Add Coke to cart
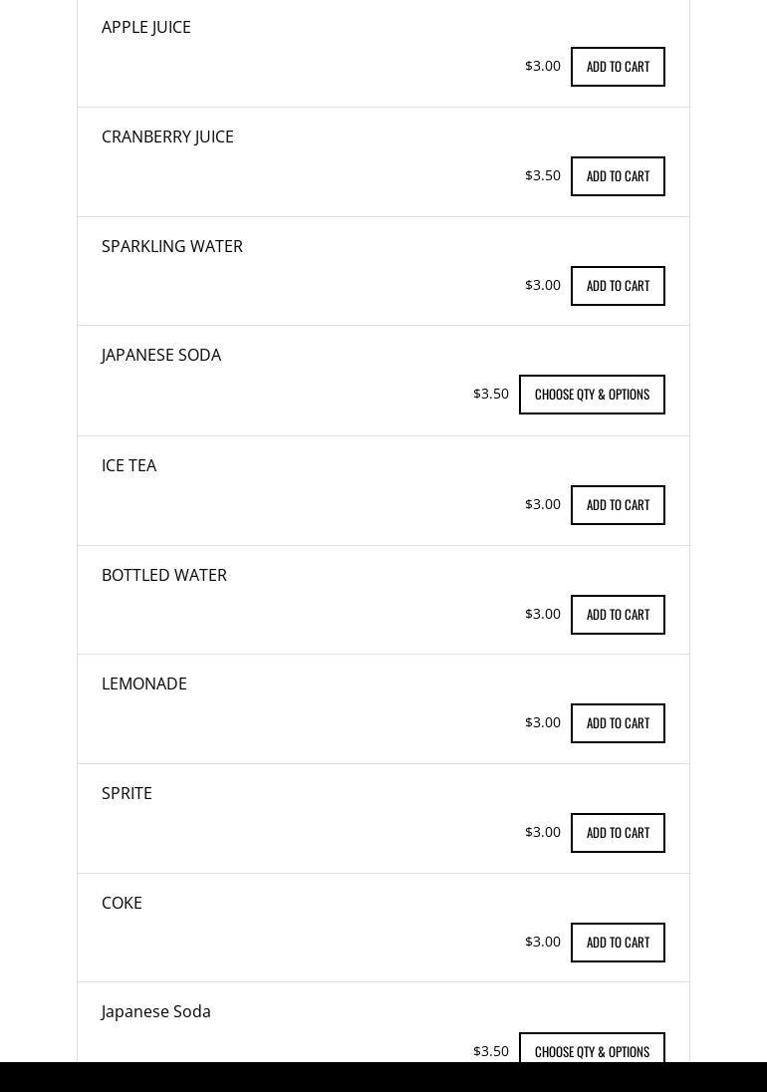Screen dimensions: 767x1092 pyautogui.click(x=618, y=943)
